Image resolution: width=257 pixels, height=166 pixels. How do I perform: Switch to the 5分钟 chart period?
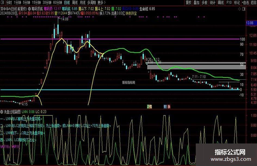coord(26,2)
